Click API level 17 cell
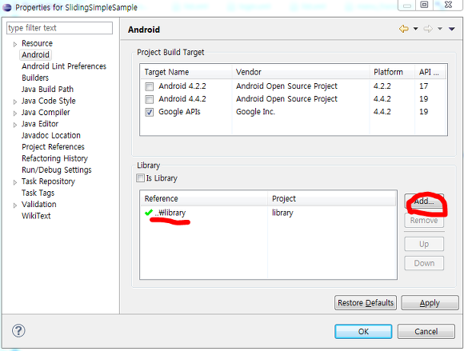 point(423,86)
